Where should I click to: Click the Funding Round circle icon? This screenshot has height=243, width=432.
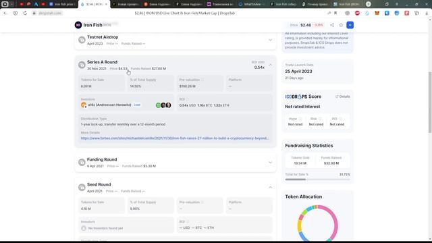tap(82, 162)
